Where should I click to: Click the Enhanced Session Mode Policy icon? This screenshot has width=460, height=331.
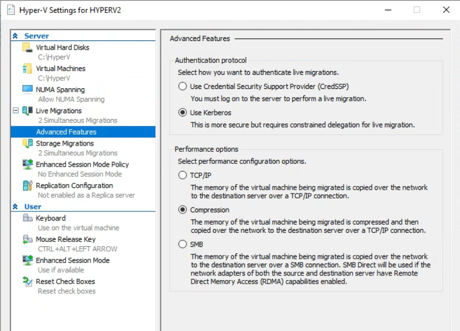[28, 164]
